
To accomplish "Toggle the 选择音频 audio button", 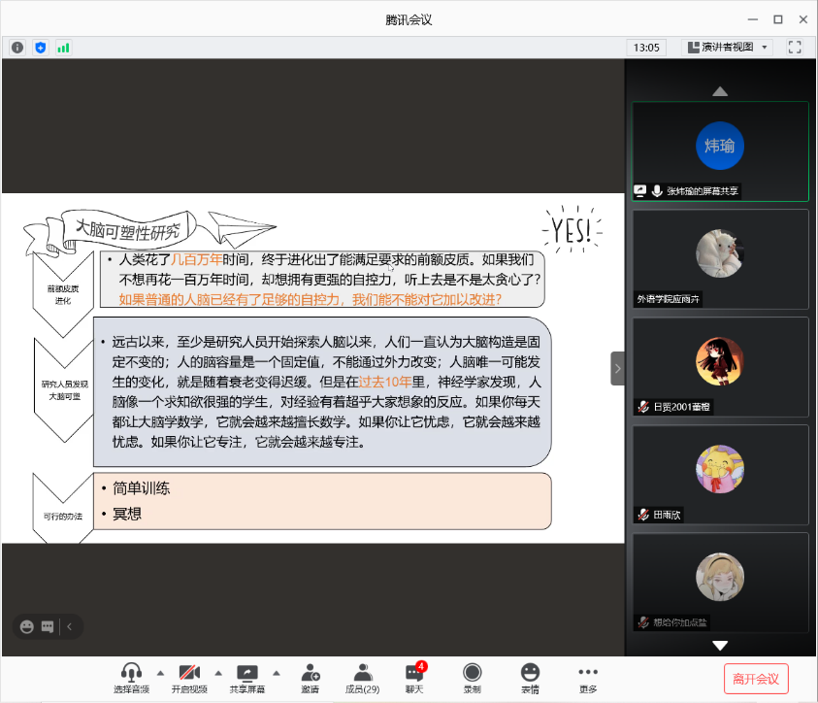I will coord(131,677).
